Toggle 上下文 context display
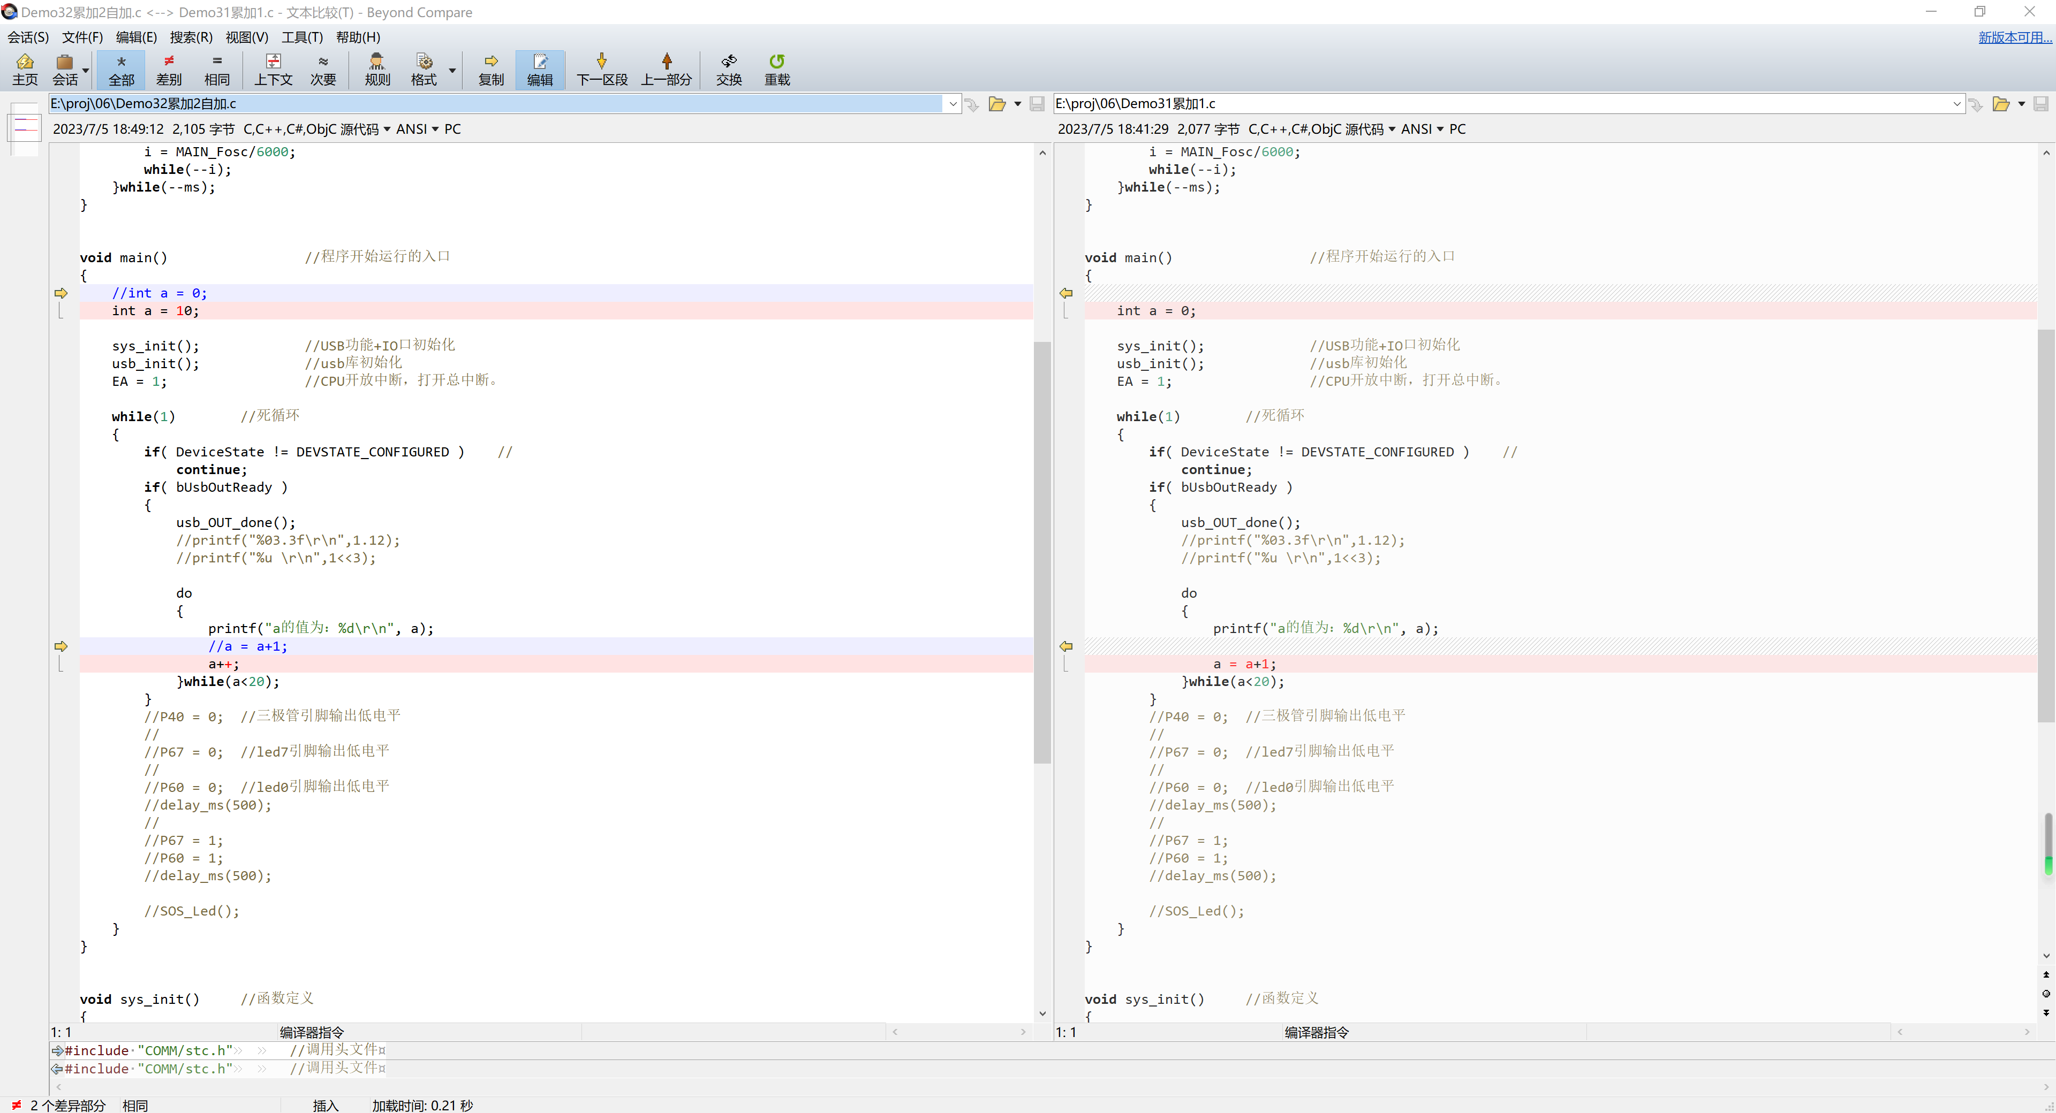 273,70
